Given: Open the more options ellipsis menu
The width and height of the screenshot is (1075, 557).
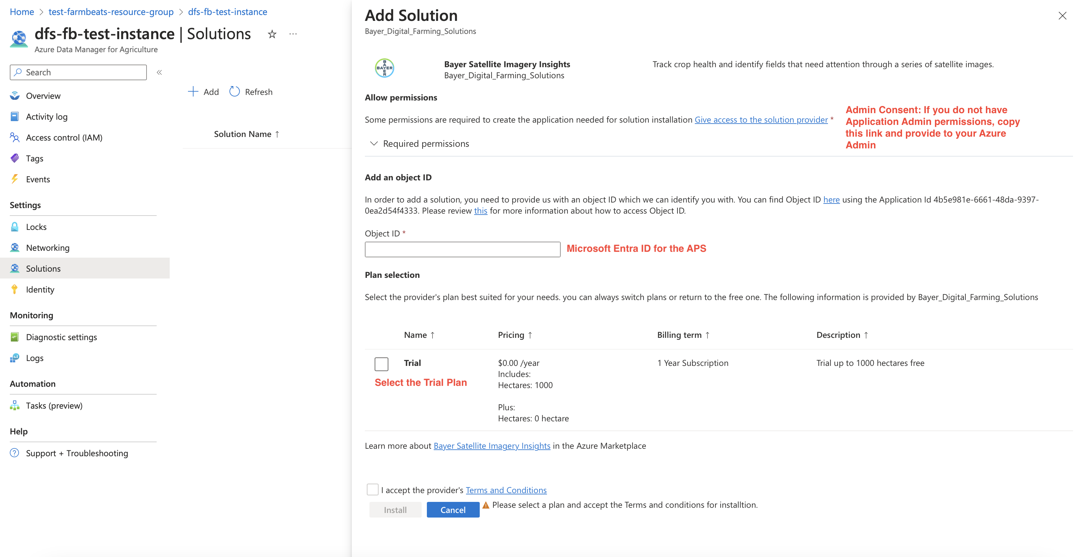Looking at the screenshot, I should tap(293, 34).
